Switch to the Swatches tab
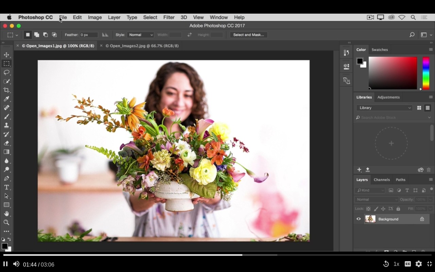The height and width of the screenshot is (272, 435). [380, 50]
